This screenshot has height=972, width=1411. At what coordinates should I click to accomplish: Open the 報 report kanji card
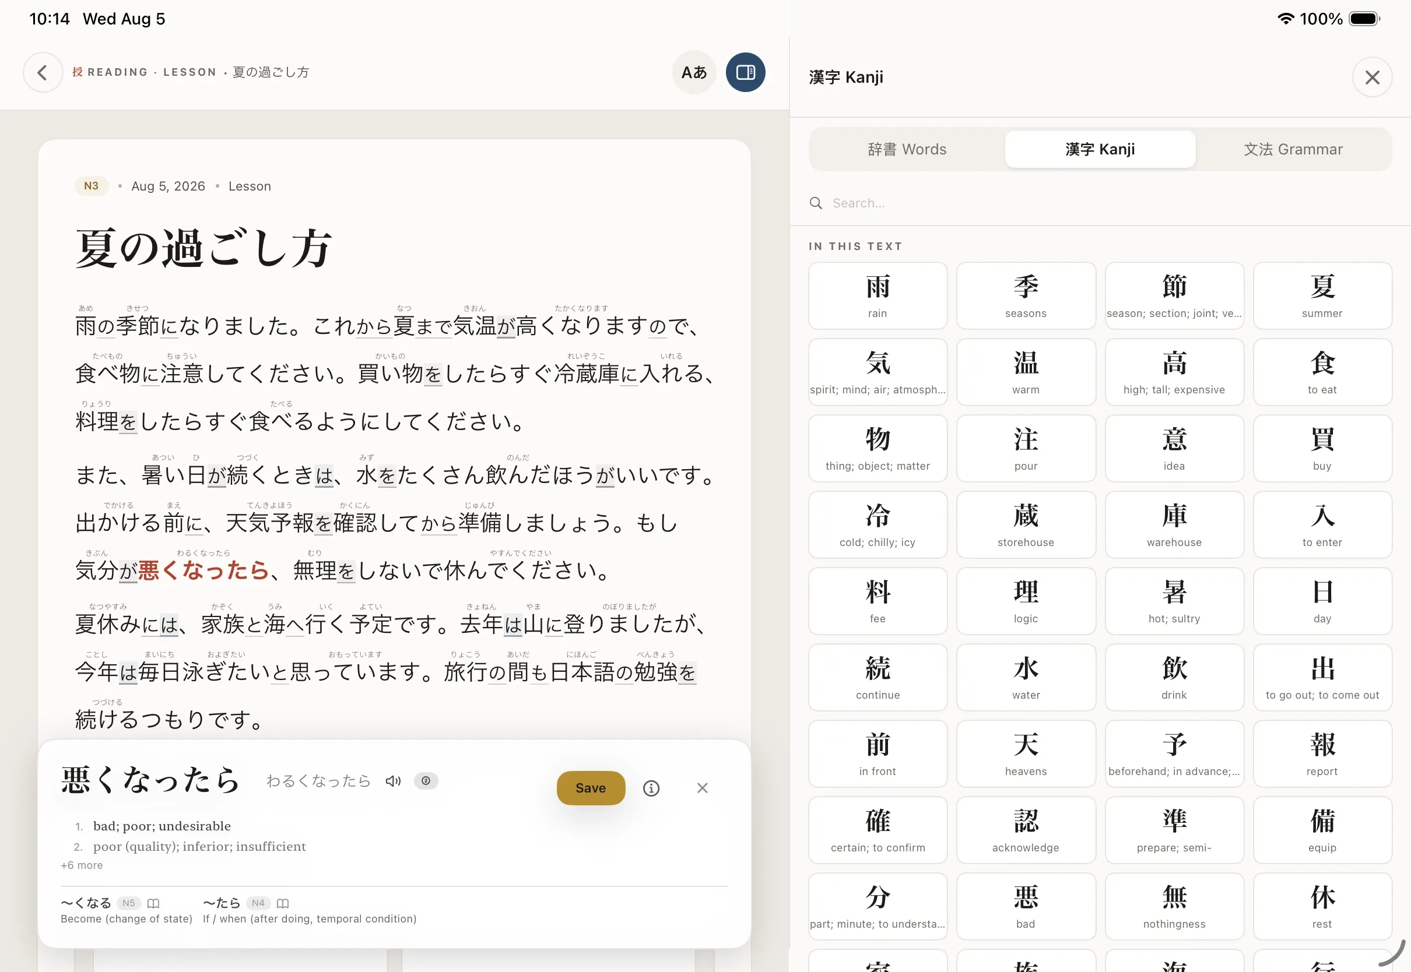(1322, 754)
